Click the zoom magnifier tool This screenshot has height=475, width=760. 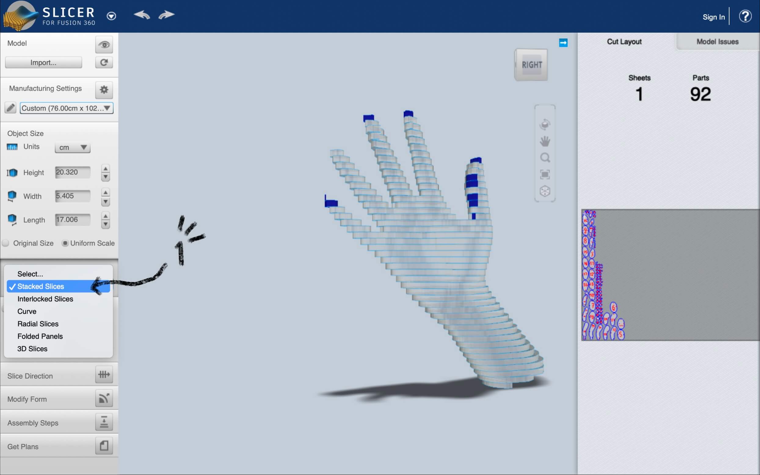(545, 158)
